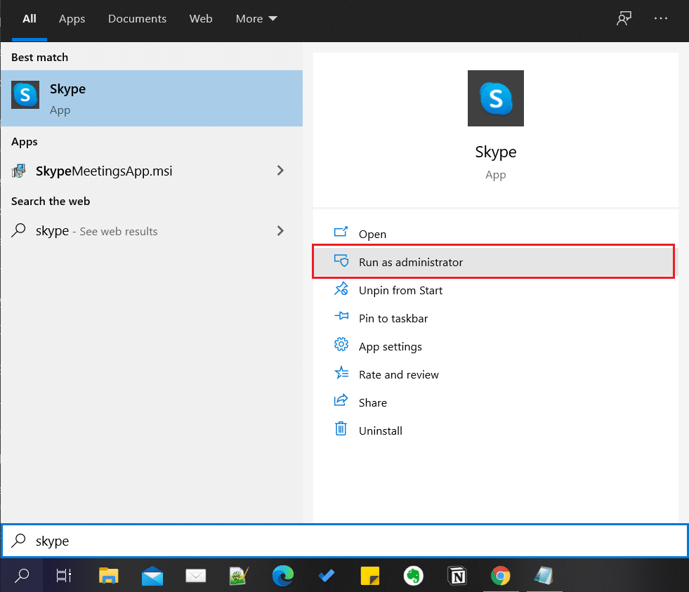Open Sticky Notes from the taskbar
Viewport: 689px width, 592px height.
(369, 576)
